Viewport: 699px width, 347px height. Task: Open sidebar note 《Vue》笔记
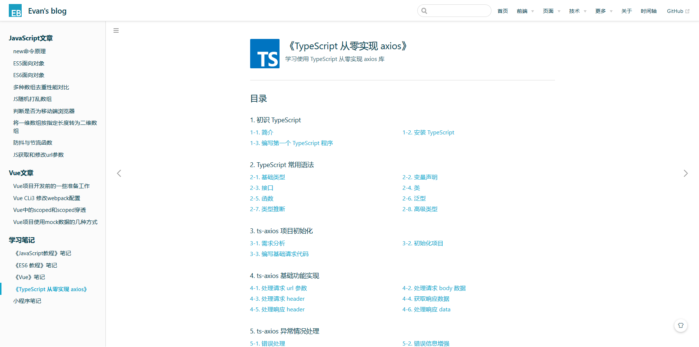click(x=29, y=277)
